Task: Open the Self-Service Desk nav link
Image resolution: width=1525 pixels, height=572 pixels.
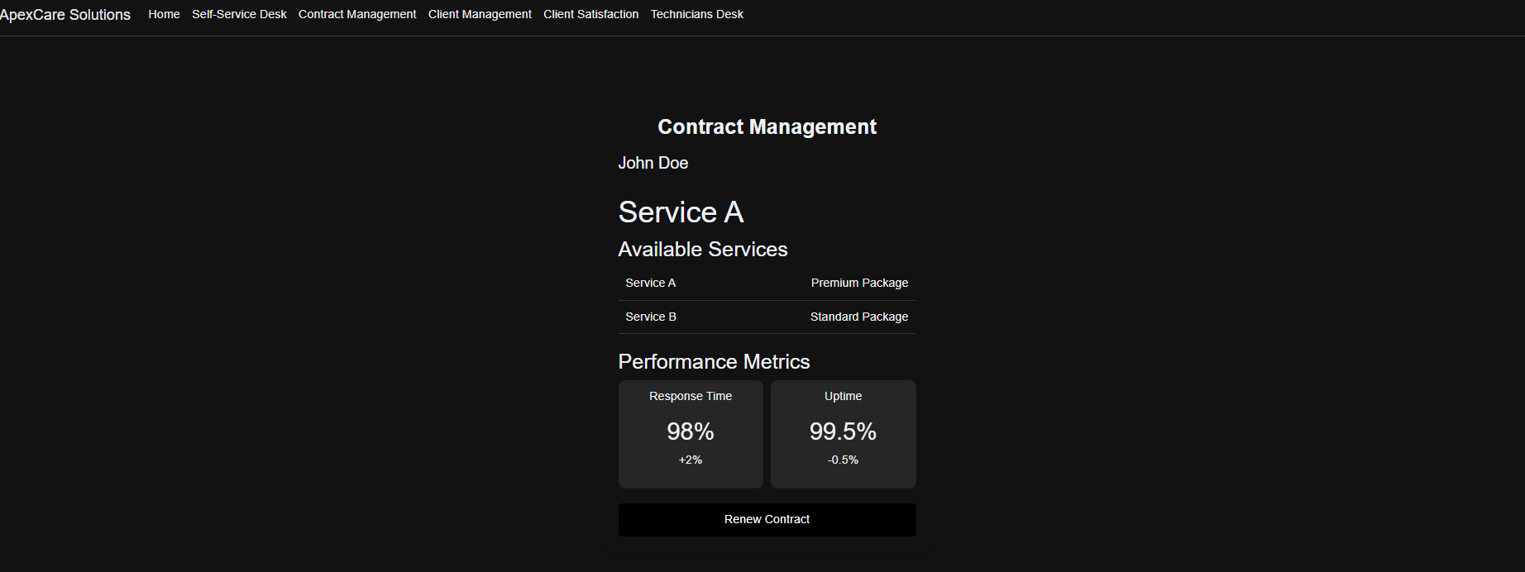Action: click(x=239, y=14)
